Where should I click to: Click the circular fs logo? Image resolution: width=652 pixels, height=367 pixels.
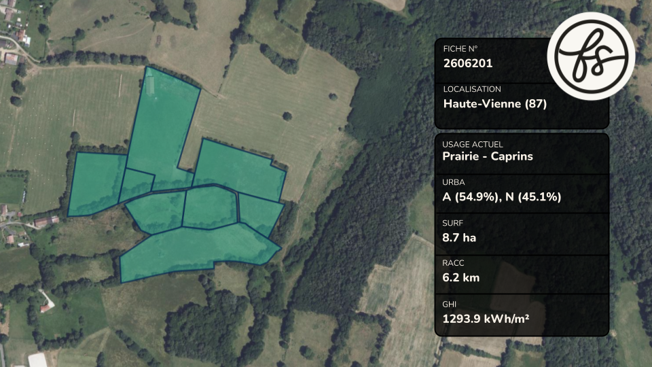tap(591, 56)
